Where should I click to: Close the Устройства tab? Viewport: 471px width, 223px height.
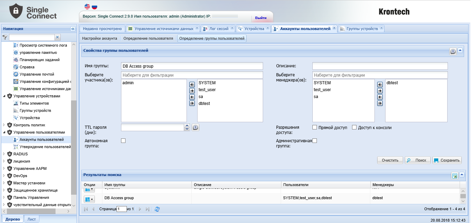[268, 28]
